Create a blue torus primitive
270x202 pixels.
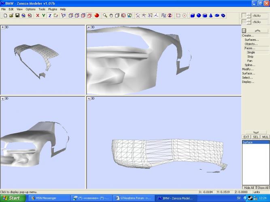point(217,16)
